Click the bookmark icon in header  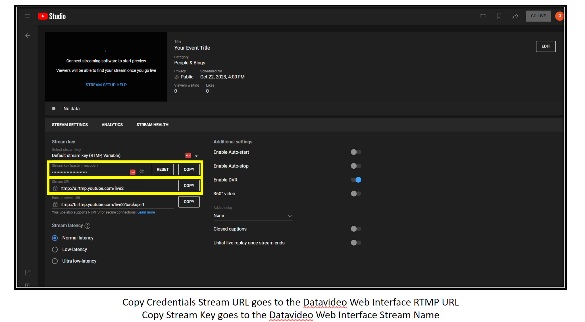coord(499,16)
